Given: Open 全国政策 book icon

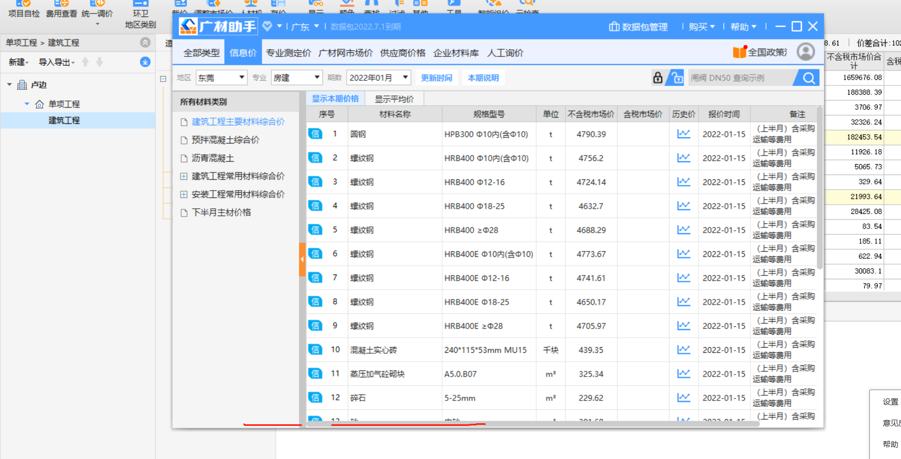Looking at the screenshot, I should pyautogui.click(x=739, y=52).
